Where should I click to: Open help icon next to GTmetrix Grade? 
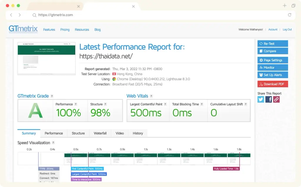click(x=52, y=96)
